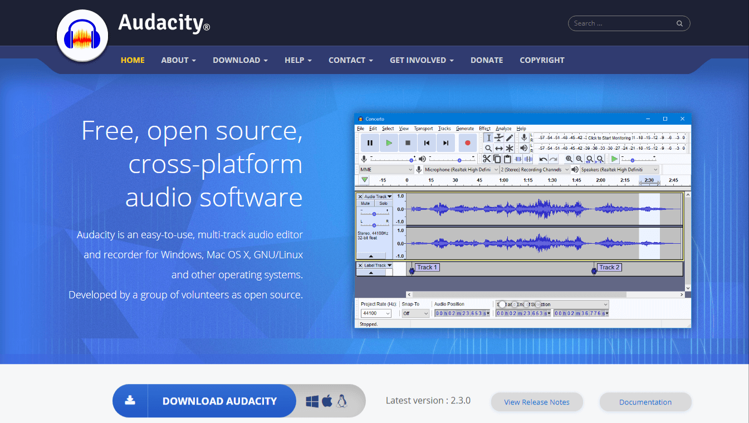
Task: Click the Trim audio icon
Action: [518, 159]
